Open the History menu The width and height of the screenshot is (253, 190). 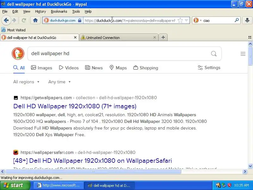(x=40, y=11)
